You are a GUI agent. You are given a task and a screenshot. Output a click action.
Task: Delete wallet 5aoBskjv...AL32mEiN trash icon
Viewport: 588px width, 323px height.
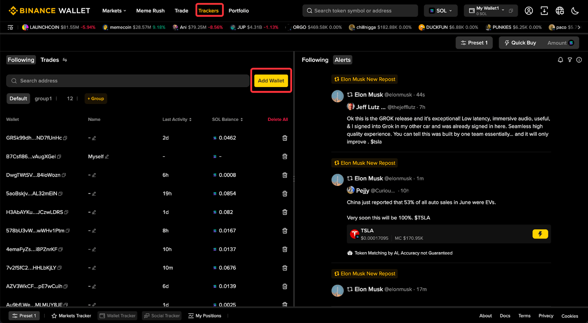click(284, 194)
